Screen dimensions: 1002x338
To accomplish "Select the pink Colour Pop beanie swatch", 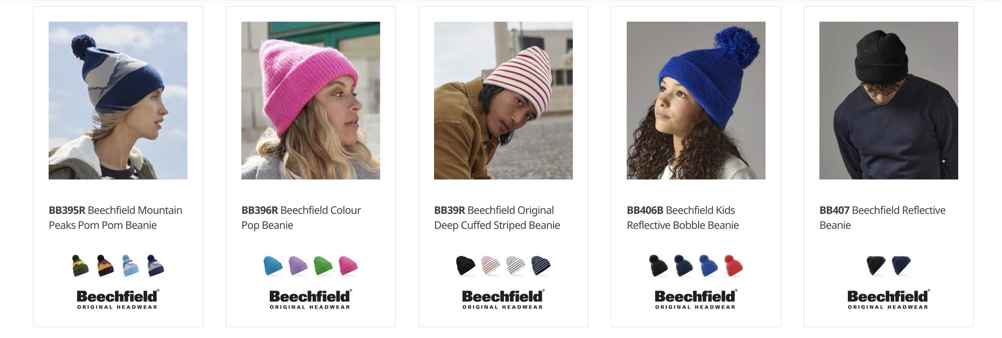I will click(x=348, y=266).
